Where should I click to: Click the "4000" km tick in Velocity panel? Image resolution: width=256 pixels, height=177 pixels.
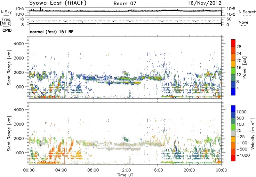19,110
